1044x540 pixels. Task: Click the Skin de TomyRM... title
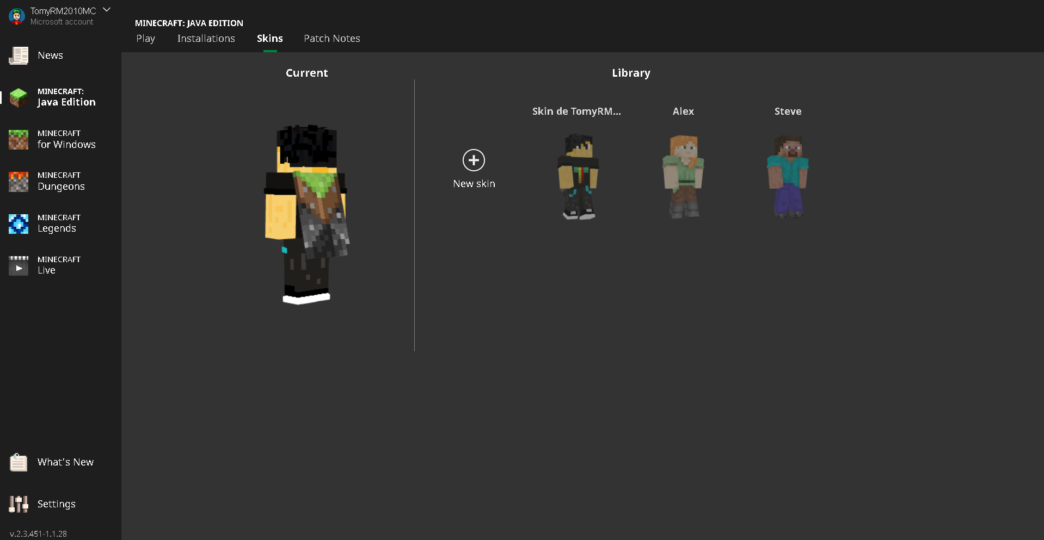pos(576,111)
